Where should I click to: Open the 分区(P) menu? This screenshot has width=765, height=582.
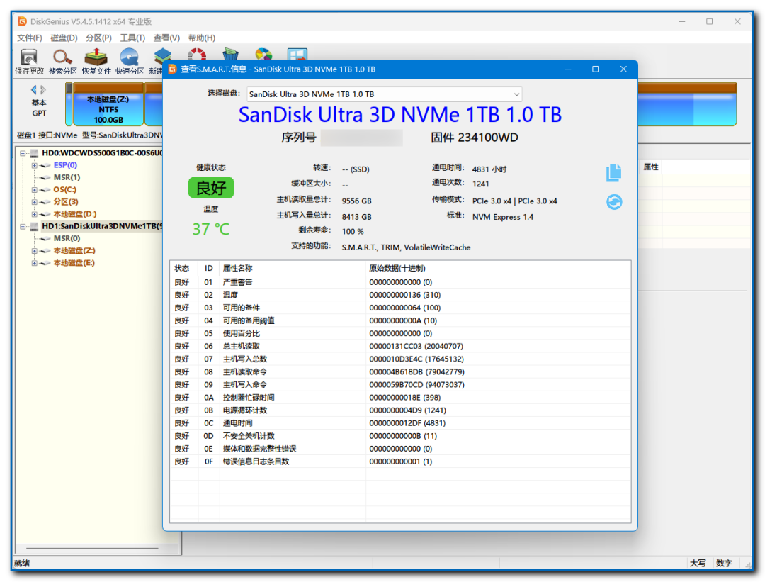(98, 38)
